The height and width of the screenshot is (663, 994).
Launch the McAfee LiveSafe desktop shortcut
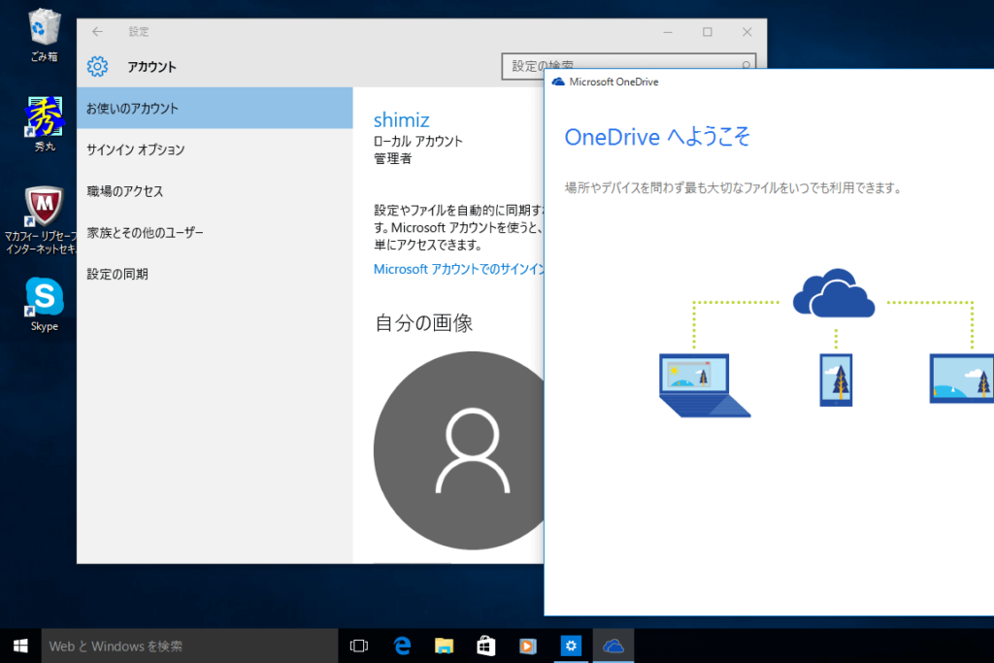pyautogui.click(x=43, y=220)
